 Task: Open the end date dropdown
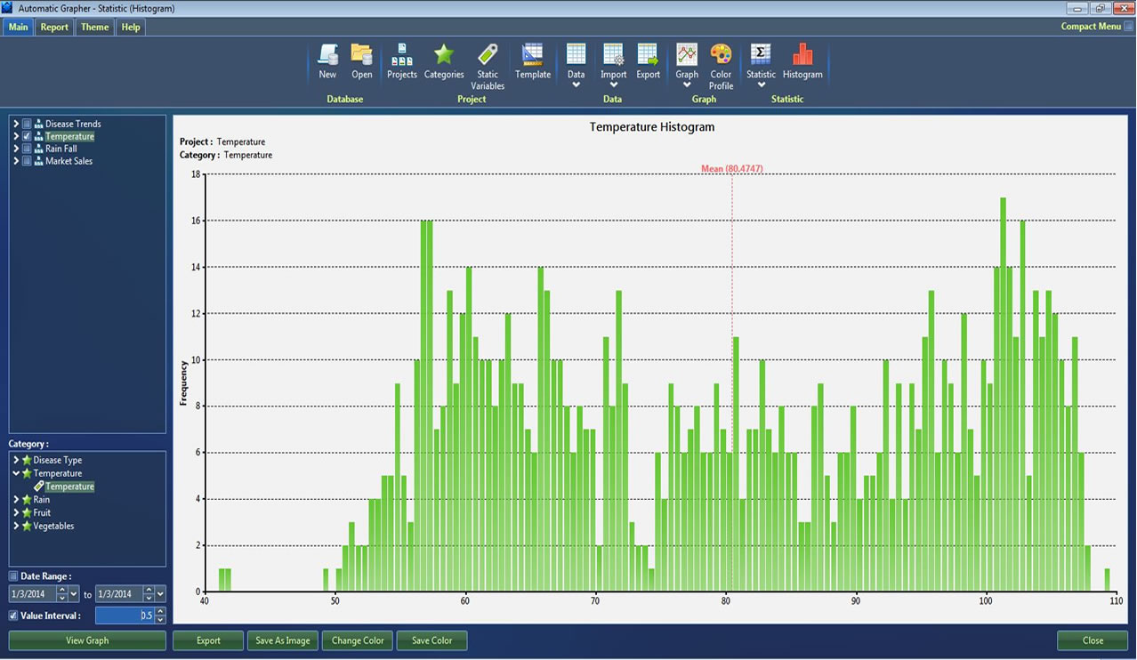coord(160,594)
